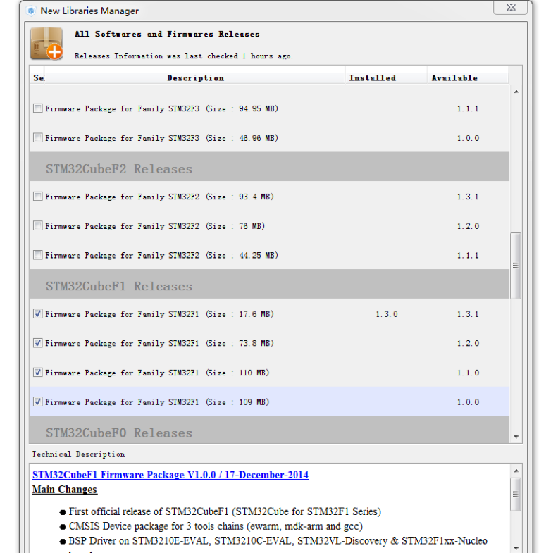
Task: Click 'CMSIS Device package for 3 tools chains' bullet
Action: pos(216,526)
